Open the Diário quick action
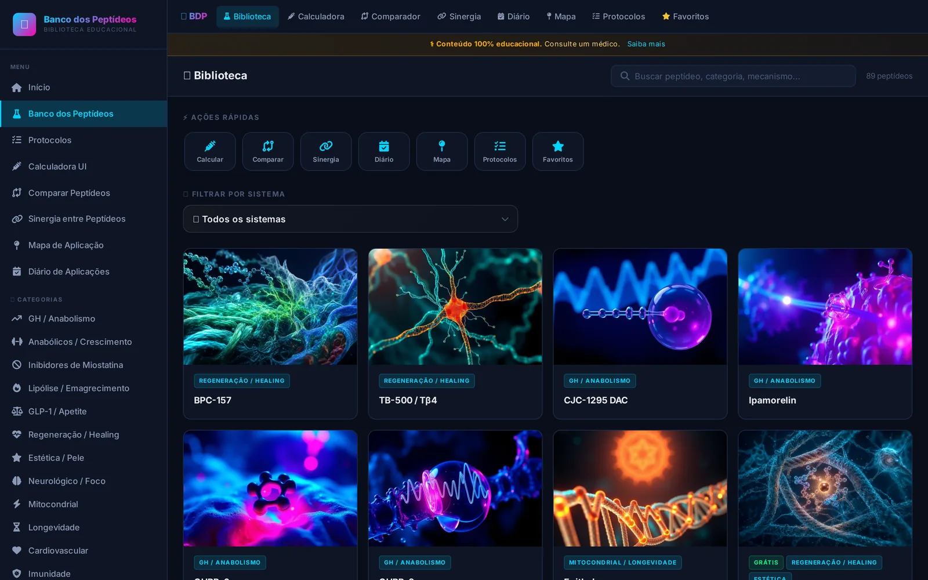 tap(384, 151)
